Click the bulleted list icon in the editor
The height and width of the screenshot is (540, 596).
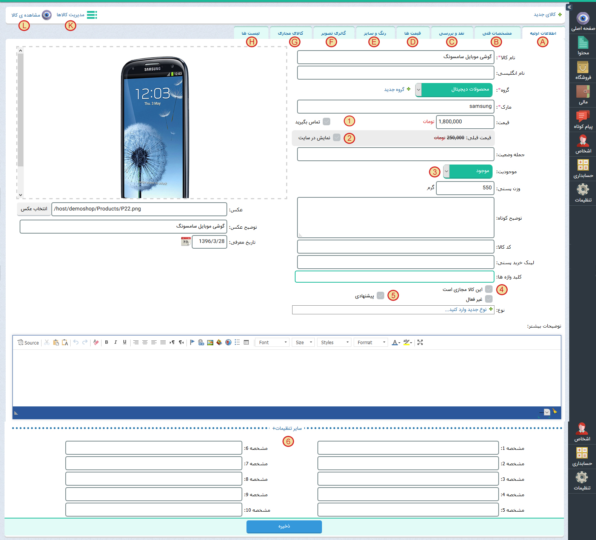point(237,342)
